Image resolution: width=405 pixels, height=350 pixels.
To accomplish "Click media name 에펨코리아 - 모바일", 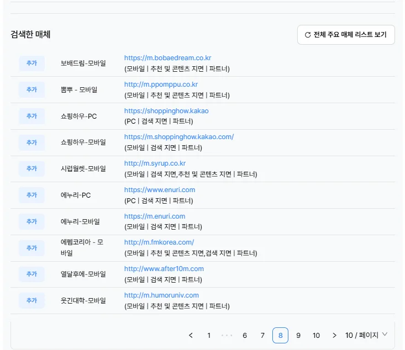I will [x=82, y=247].
